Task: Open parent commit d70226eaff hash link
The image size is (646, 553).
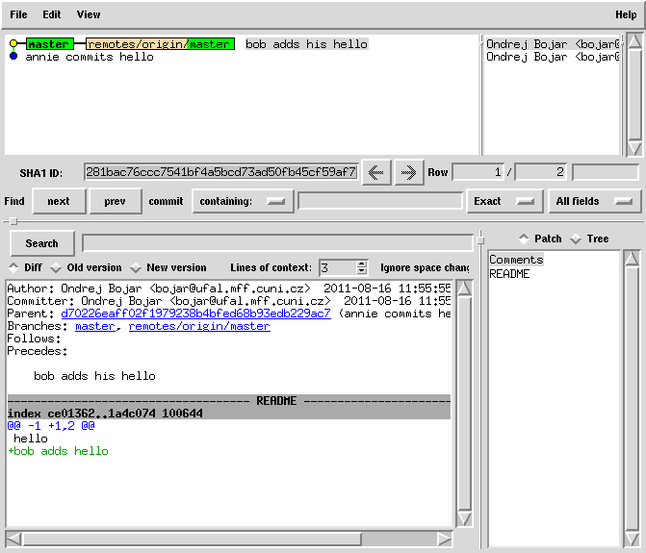Action: (x=195, y=314)
